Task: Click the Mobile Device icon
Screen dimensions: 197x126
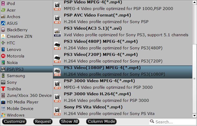Action: [3, 108]
